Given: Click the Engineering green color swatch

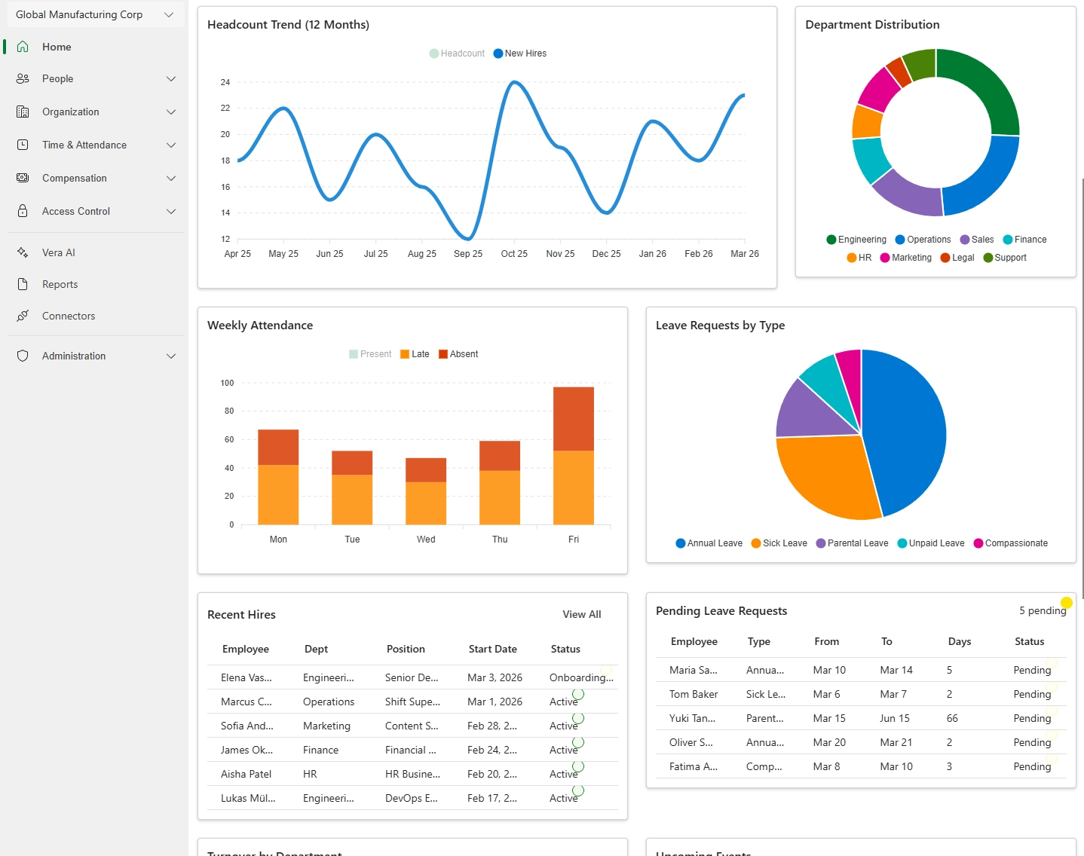Looking at the screenshot, I should [831, 239].
